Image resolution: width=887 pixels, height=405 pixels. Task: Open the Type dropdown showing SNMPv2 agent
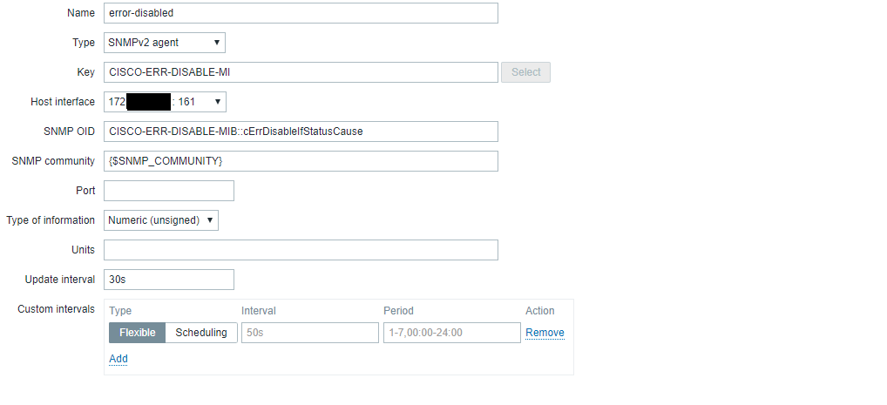pyautogui.click(x=165, y=43)
